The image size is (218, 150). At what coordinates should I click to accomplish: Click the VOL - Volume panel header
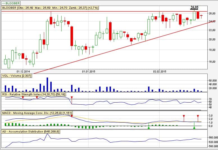click(x=17, y=76)
